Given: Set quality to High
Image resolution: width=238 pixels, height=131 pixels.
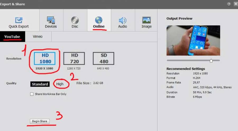Looking at the screenshot, I should [x=60, y=84].
